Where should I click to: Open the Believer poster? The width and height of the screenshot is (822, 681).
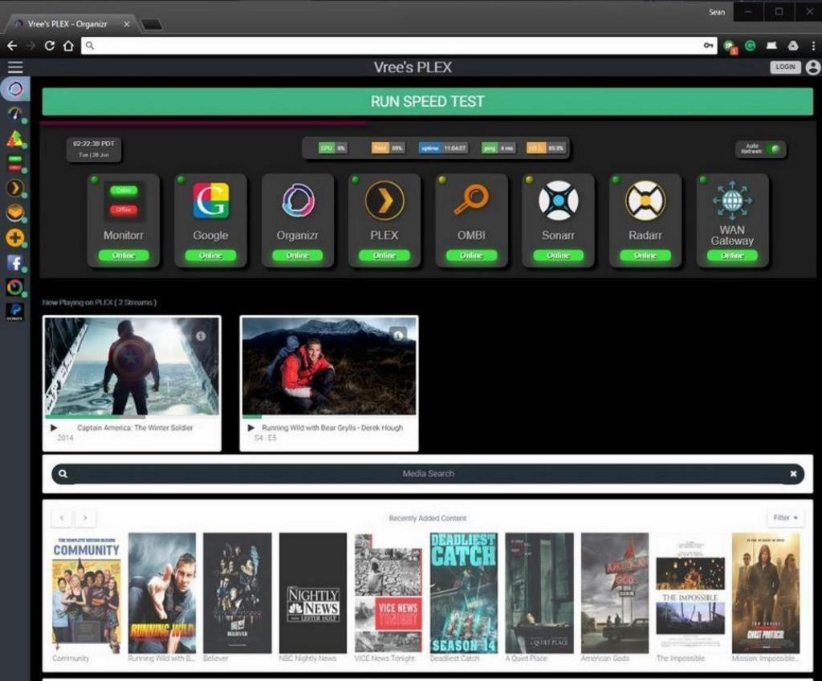[x=238, y=594]
